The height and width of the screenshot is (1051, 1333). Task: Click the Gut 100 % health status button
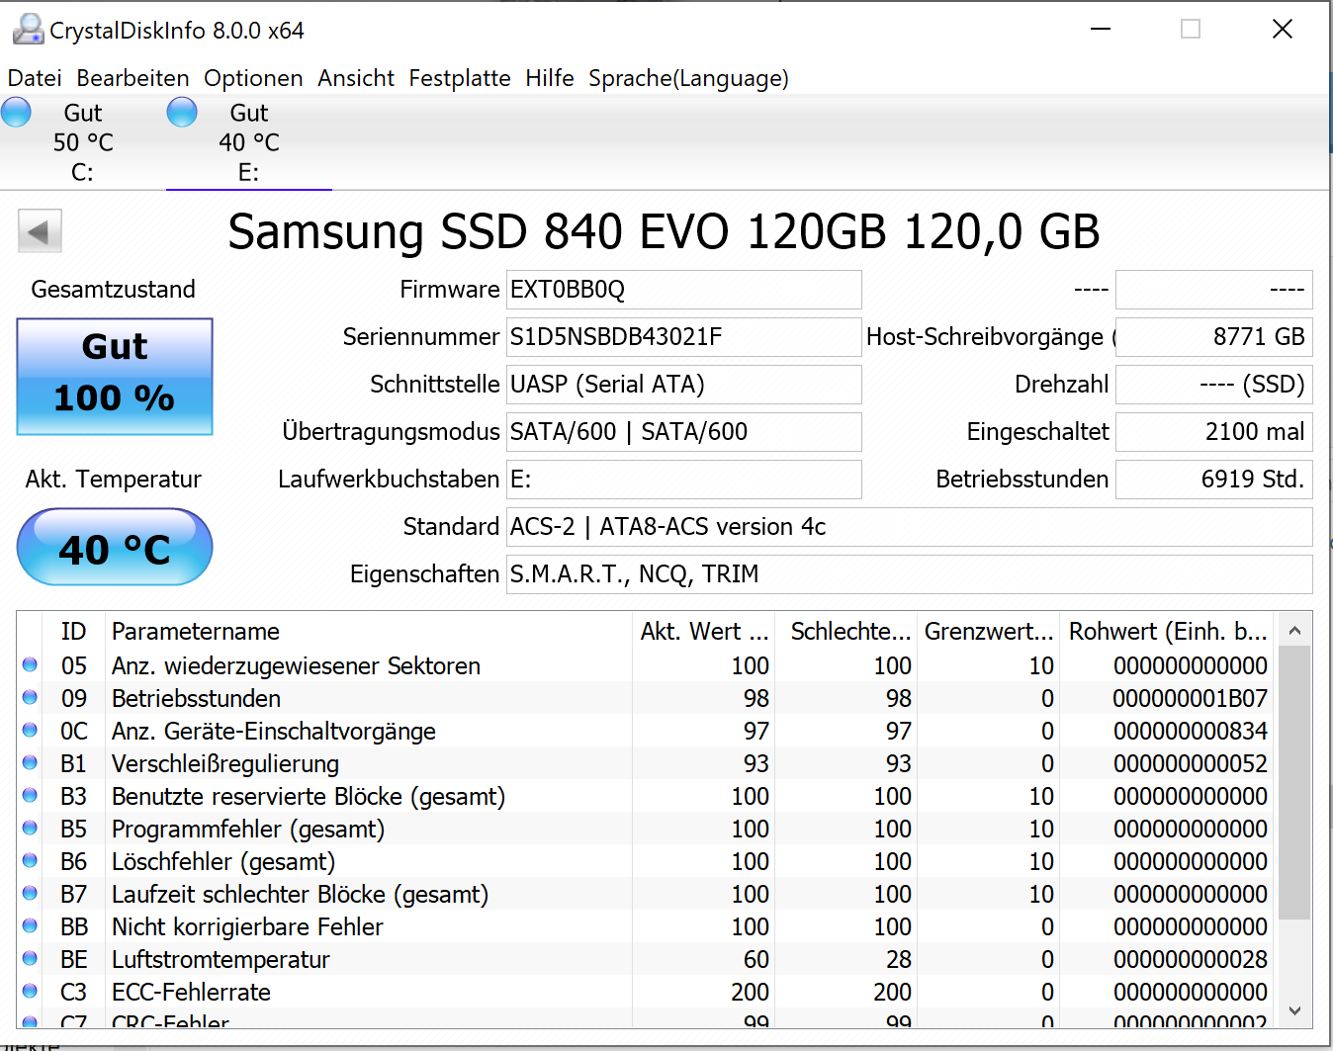click(115, 377)
